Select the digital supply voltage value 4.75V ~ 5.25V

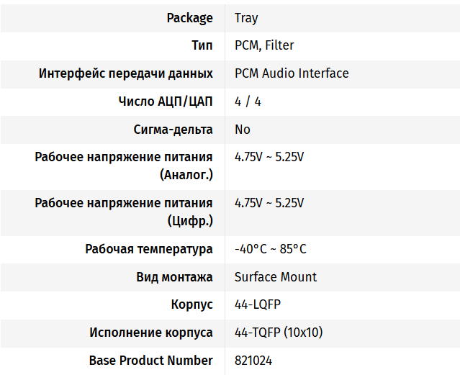269,203
